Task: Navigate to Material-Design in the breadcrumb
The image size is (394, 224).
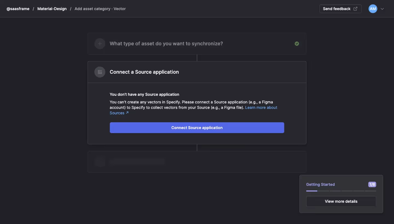Action: click(x=52, y=9)
